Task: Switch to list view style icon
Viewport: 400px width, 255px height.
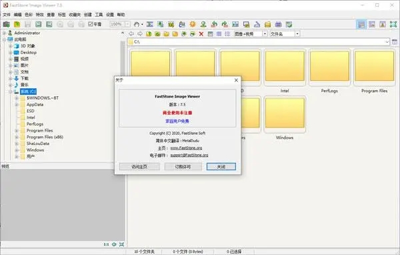Action: pos(227,34)
